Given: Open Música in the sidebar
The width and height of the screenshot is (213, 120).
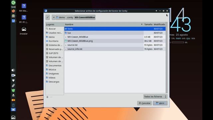Looking at the screenshot, I should 55,70.
